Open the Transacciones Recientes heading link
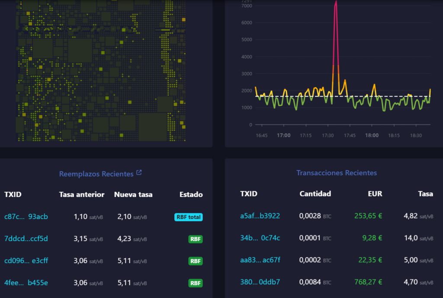443x298 pixels. click(337, 173)
